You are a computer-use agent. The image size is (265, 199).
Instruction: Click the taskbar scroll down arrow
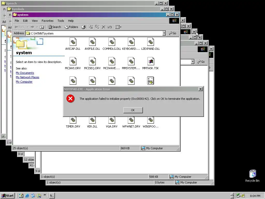pyautogui.click(x=232, y=197)
